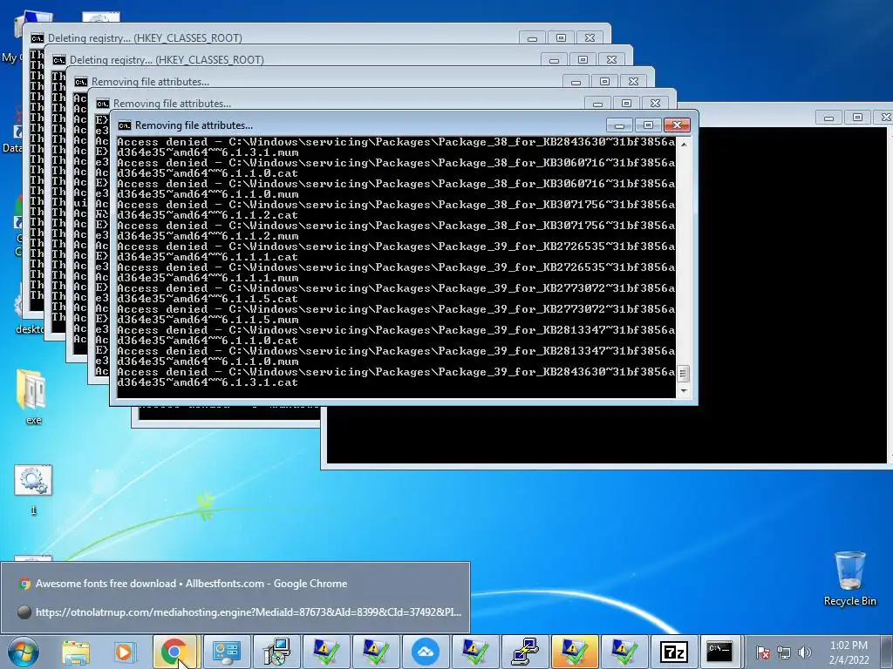Image resolution: width=893 pixels, height=669 pixels.
Task: Click console line 'd364e35~amd64~~6.1.1.1.mum'
Action: [208, 278]
